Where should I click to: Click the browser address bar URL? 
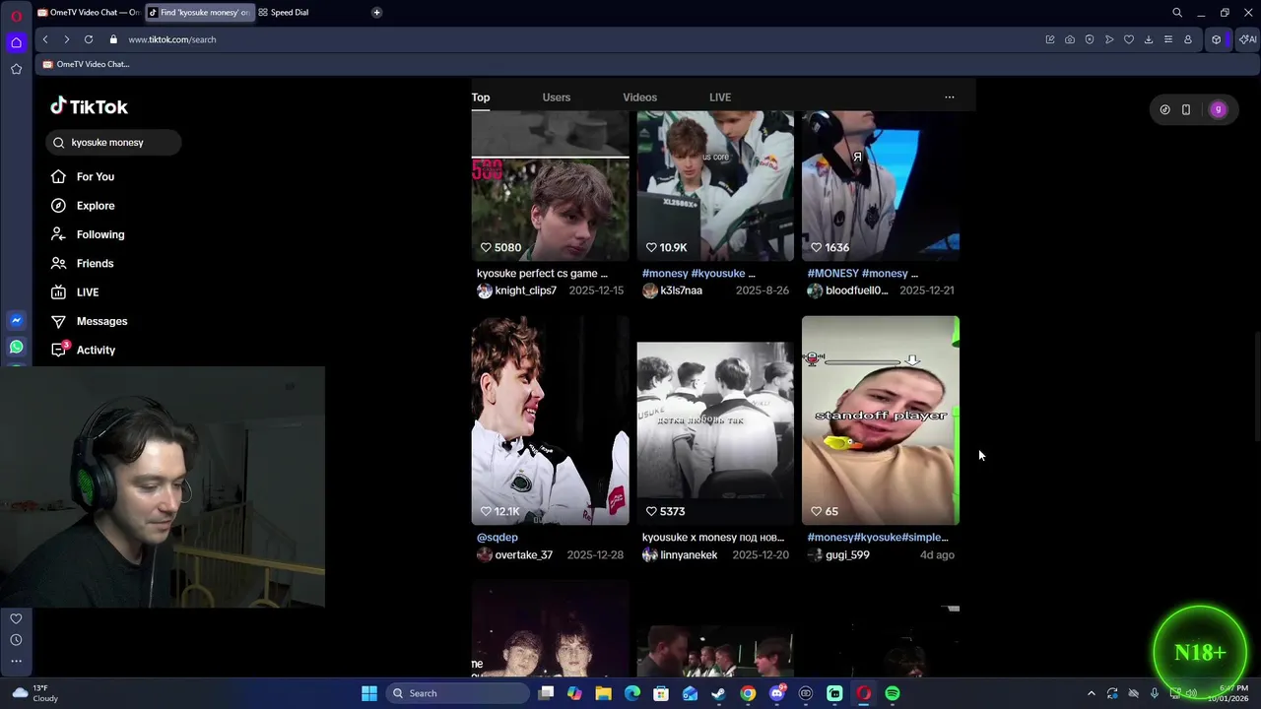click(172, 39)
